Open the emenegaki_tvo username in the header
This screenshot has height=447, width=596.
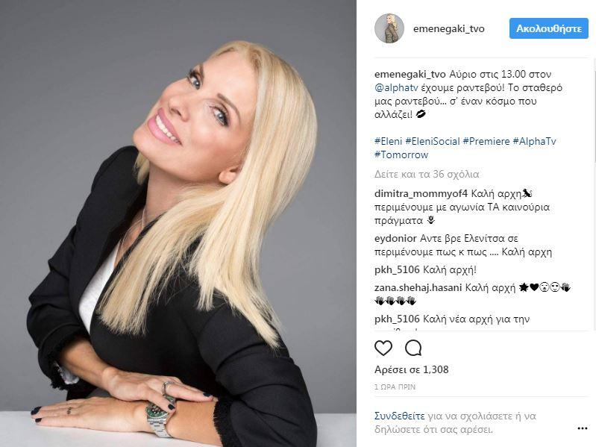tap(448, 29)
